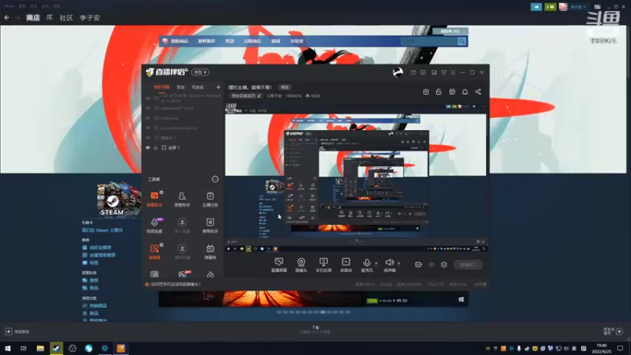Open the 榜单助手 tool
The image size is (631, 355).
210,226
